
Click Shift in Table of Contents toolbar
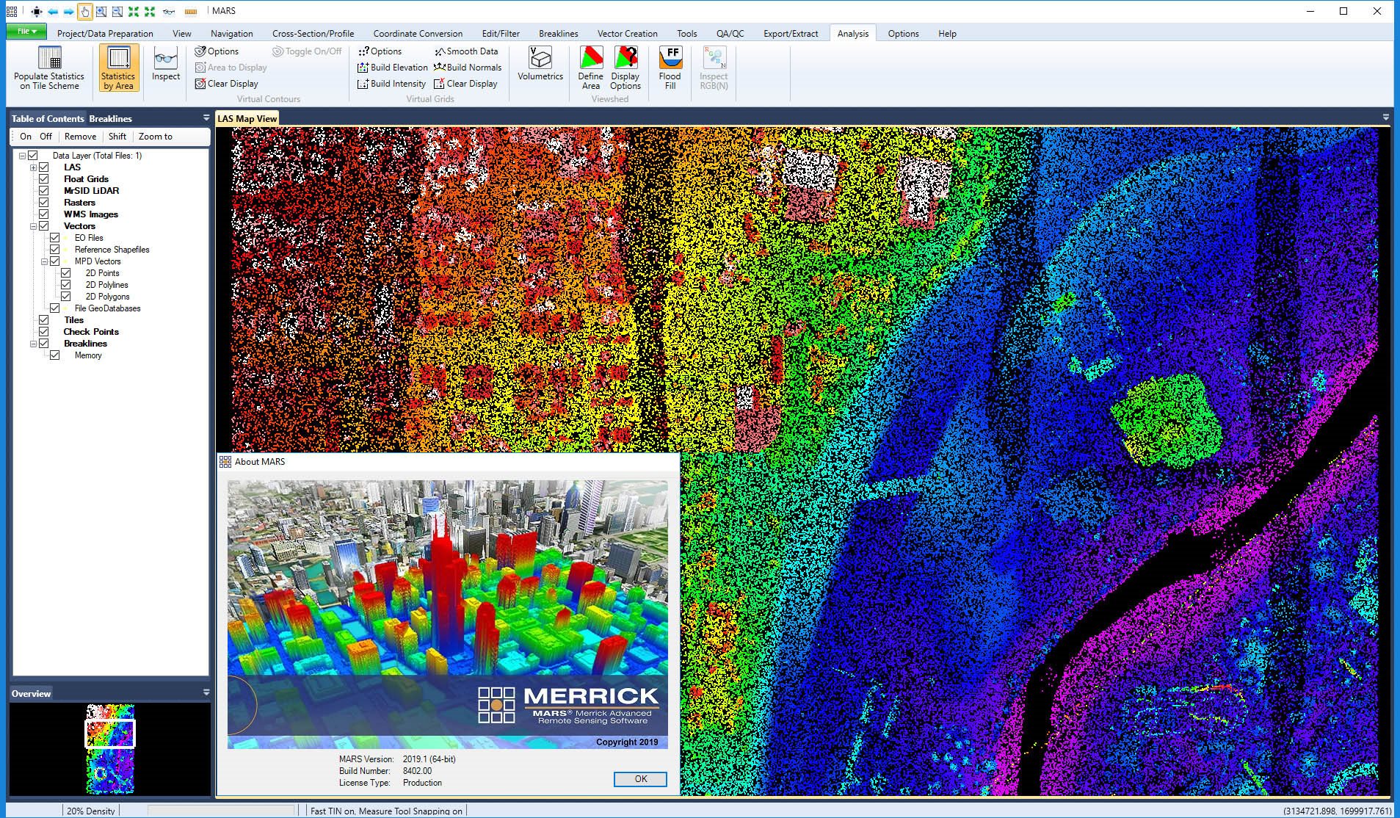[117, 137]
